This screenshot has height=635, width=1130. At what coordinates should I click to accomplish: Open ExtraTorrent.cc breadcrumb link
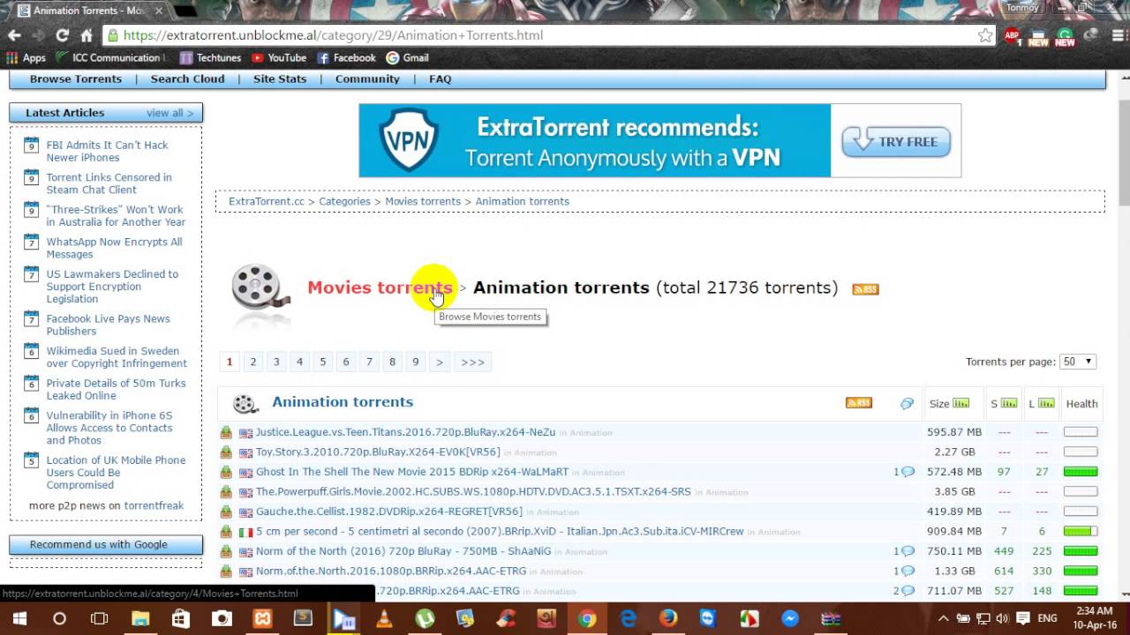(x=266, y=201)
